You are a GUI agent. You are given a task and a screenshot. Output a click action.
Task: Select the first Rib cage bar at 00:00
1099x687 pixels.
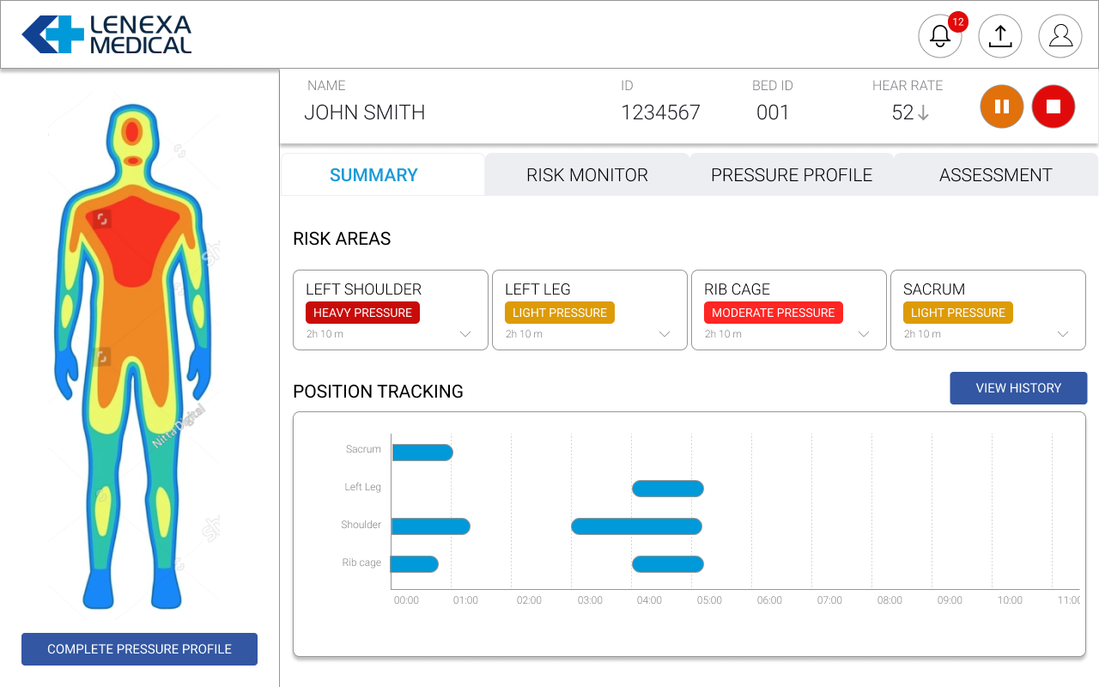(x=415, y=564)
